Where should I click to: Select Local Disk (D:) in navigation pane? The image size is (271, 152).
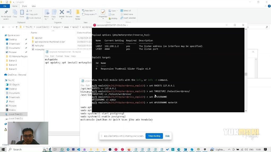(x=16, y=118)
